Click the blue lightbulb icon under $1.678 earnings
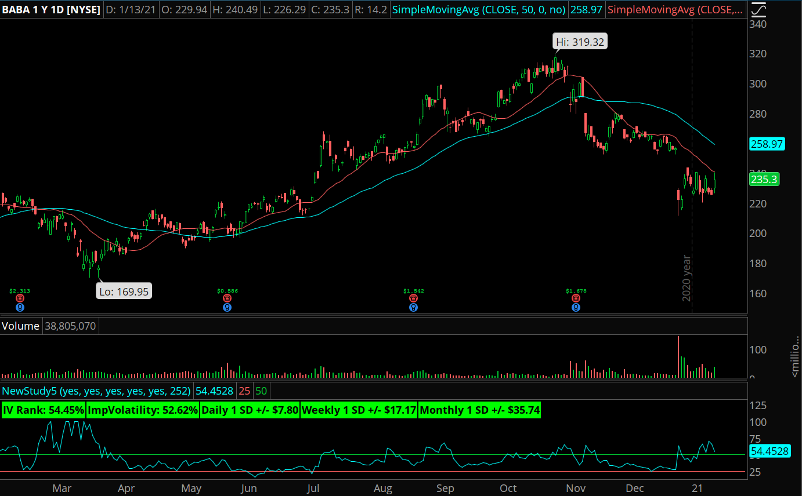The height and width of the screenshot is (496, 802). 576,308
